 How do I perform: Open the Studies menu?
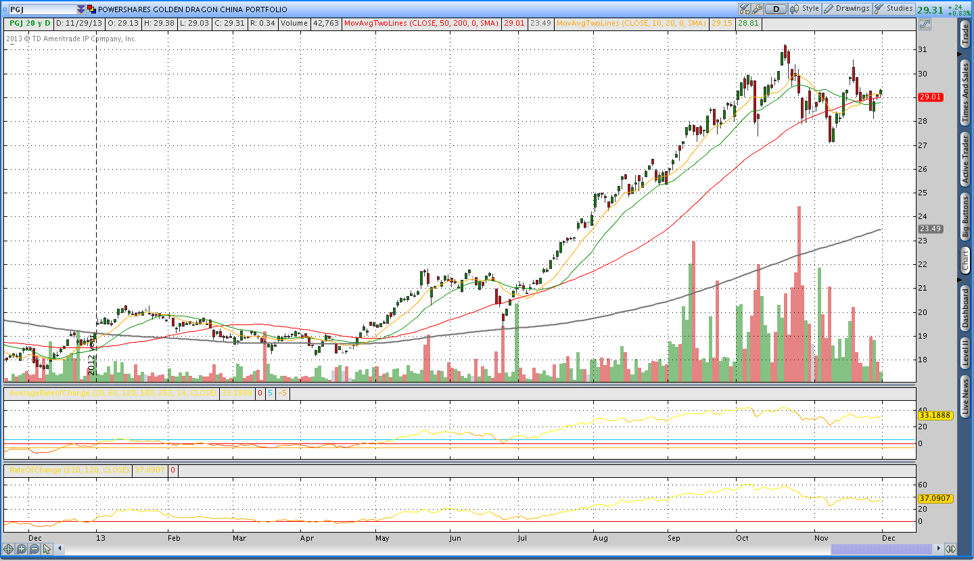[894, 9]
